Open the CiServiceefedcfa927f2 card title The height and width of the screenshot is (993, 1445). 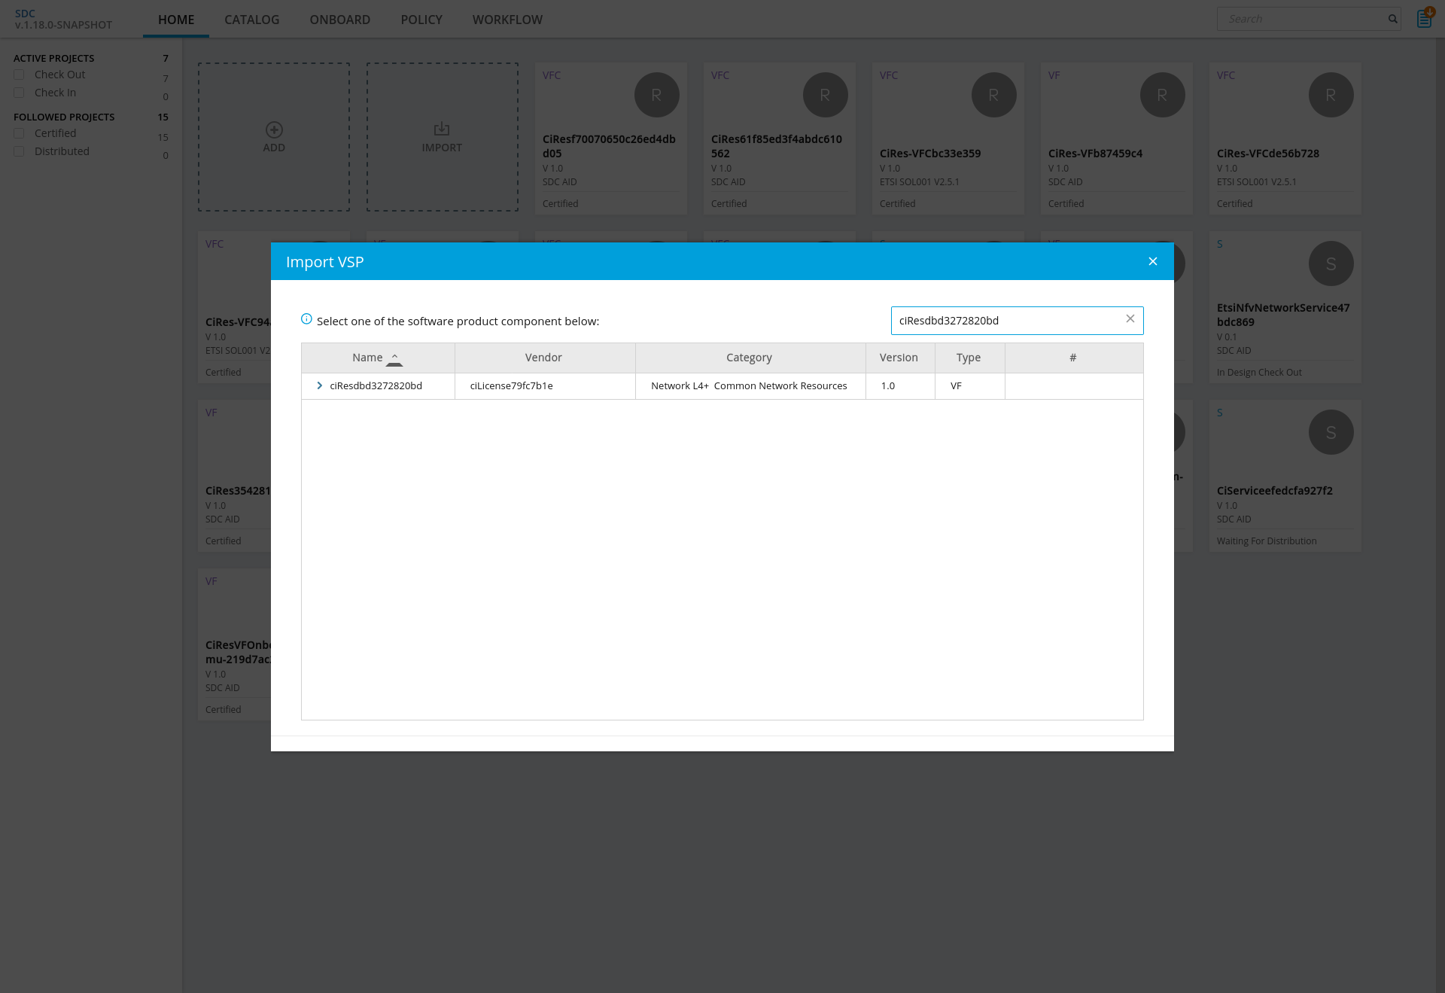1275,491
